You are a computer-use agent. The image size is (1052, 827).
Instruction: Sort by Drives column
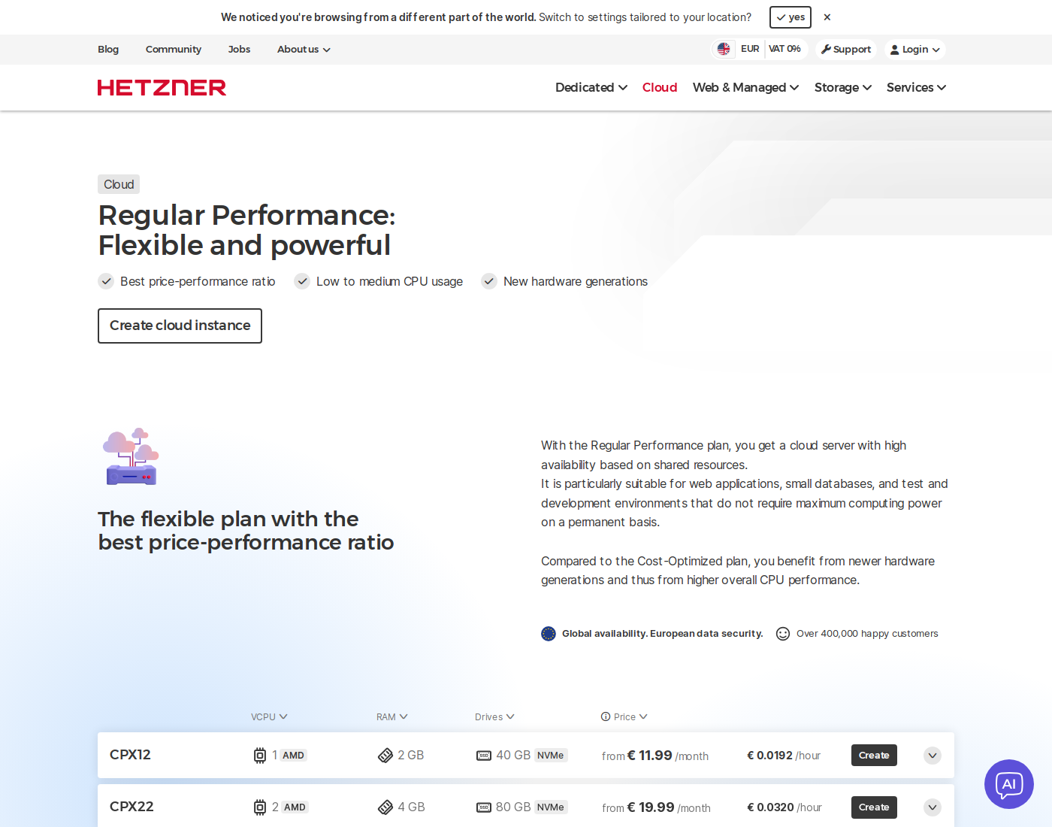click(494, 717)
